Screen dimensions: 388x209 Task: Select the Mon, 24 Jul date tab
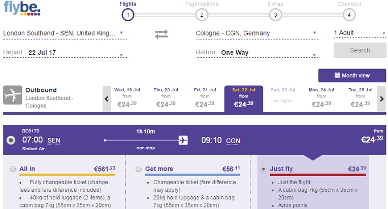tap(321, 98)
